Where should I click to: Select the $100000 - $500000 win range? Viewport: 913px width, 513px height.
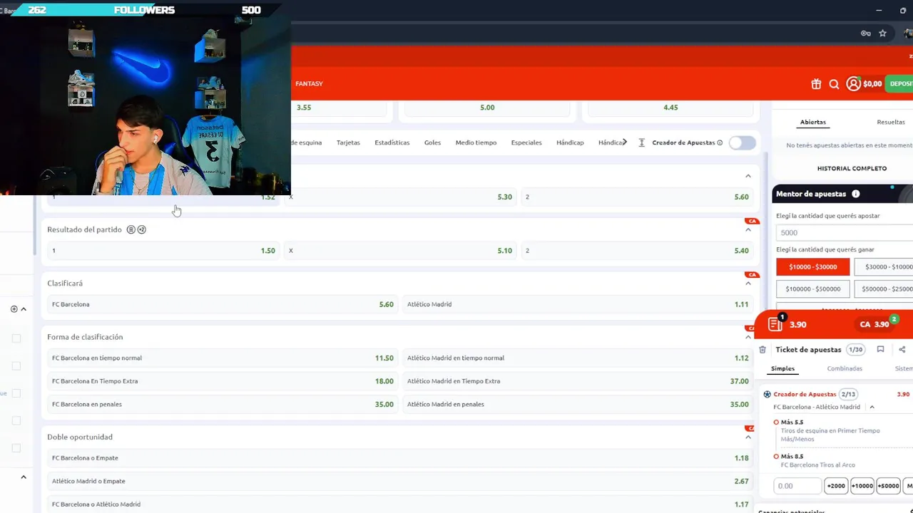[813, 289]
